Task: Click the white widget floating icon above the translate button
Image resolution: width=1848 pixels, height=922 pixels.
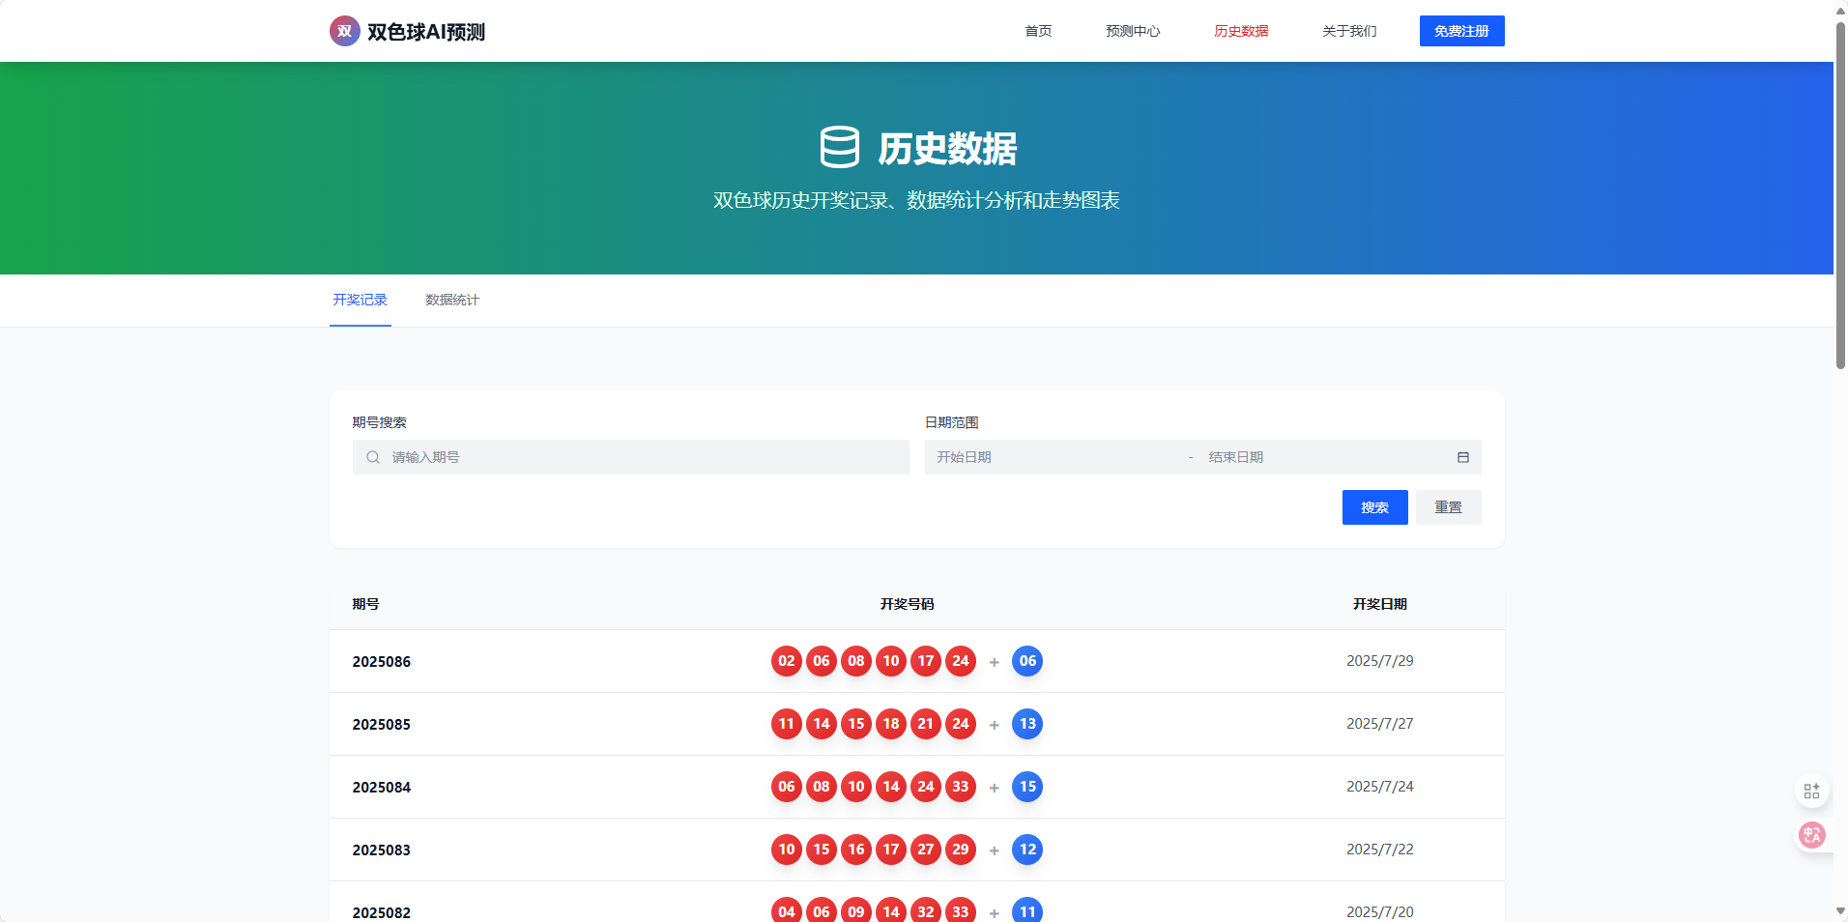Action: (x=1812, y=790)
